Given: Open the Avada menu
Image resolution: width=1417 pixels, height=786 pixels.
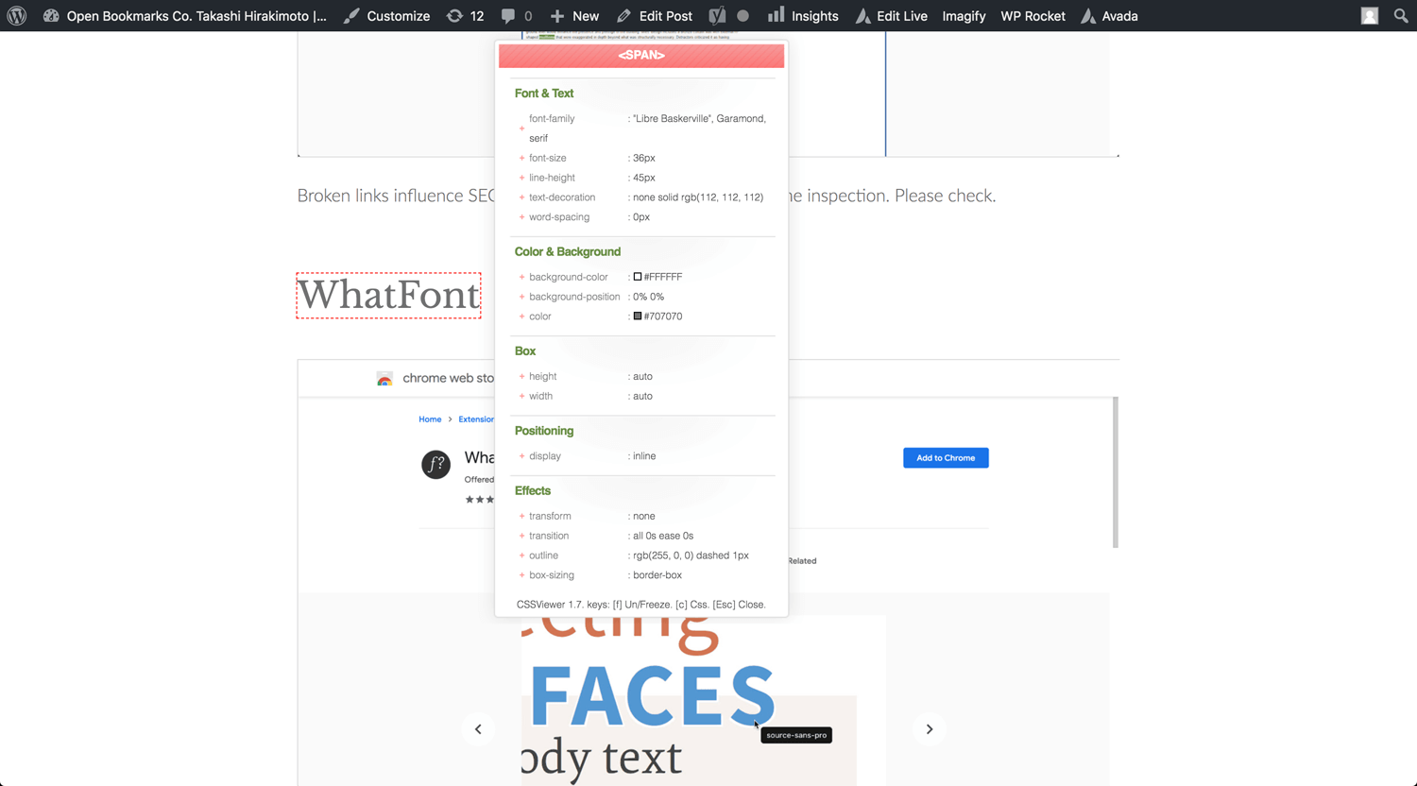Looking at the screenshot, I should click(x=1109, y=16).
